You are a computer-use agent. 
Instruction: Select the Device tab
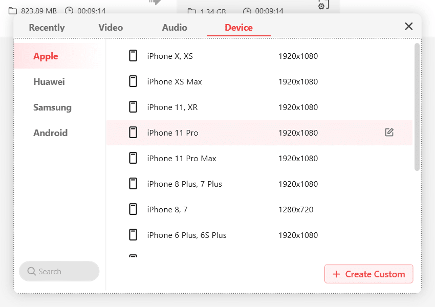[238, 28]
